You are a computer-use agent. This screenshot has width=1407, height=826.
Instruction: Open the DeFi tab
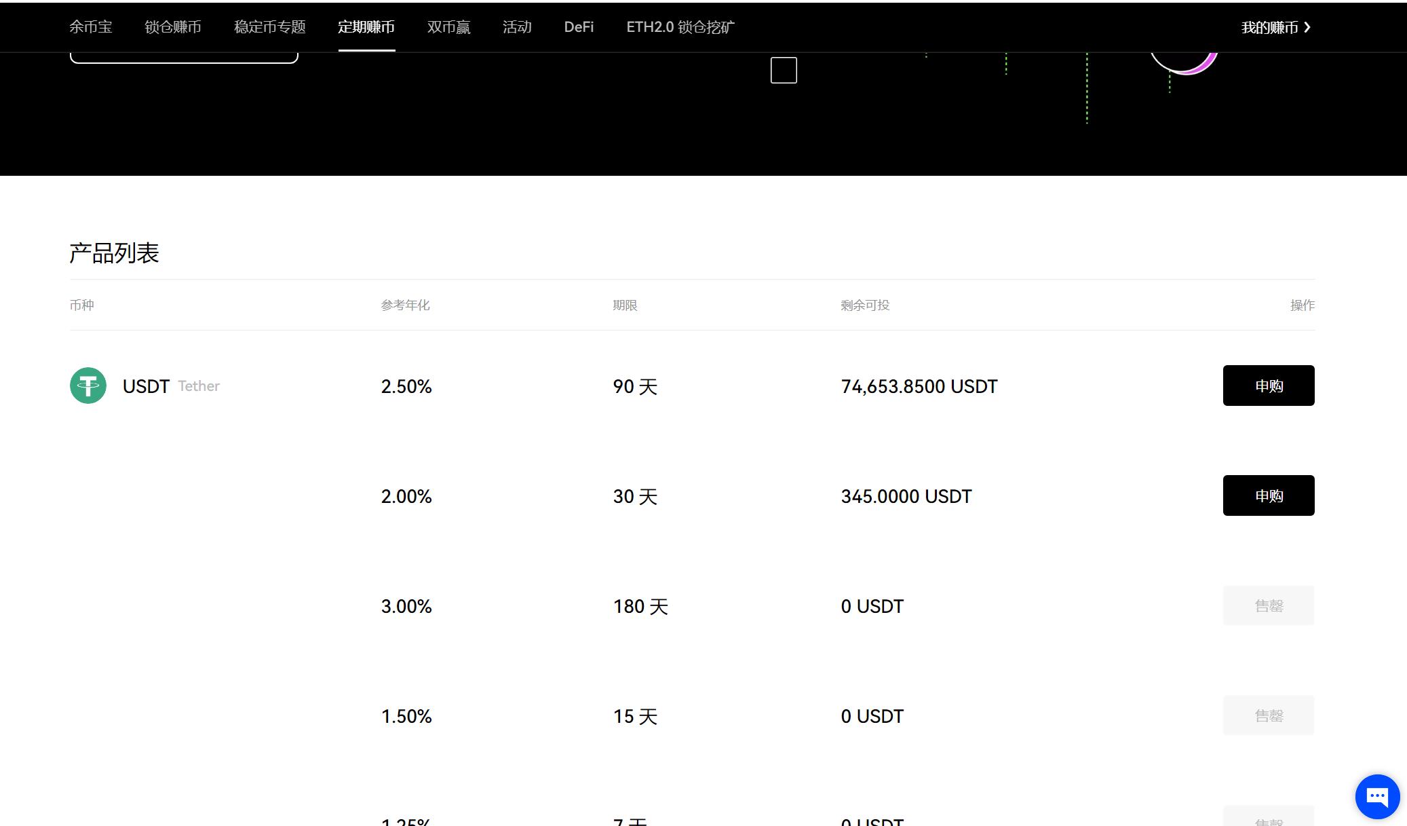[579, 27]
